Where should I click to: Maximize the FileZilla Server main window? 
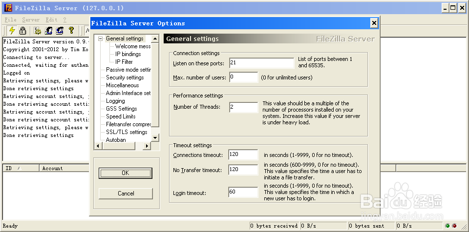(x=453, y=8)
